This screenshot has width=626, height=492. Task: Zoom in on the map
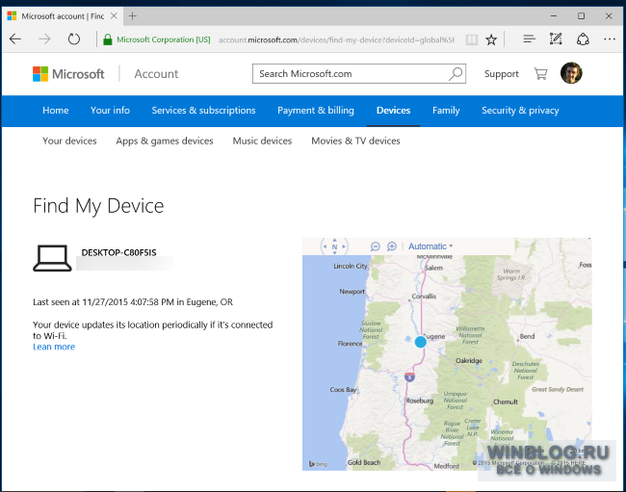(392, 246)
